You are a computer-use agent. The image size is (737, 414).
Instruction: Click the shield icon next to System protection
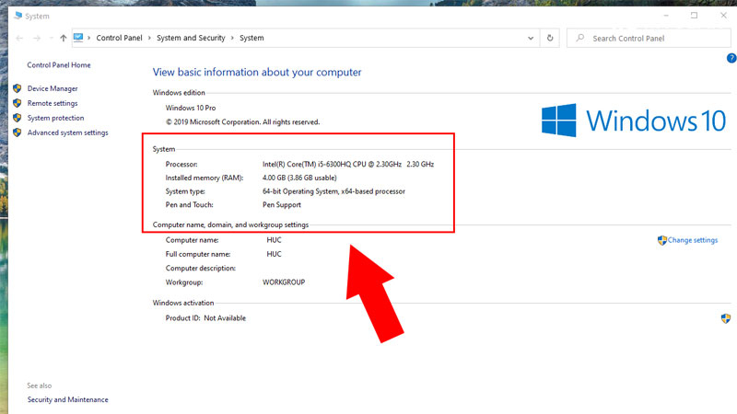click(18, 118)
